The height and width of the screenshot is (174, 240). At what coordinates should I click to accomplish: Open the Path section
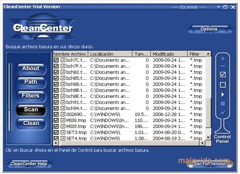pyautogui.click(x=31, y=82)
